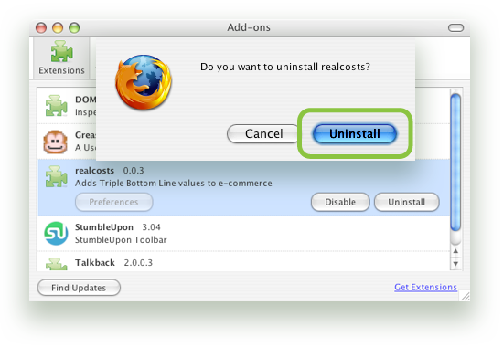Minimize the Add-ons window
This screenshot has height=347, width=503.
58,27
